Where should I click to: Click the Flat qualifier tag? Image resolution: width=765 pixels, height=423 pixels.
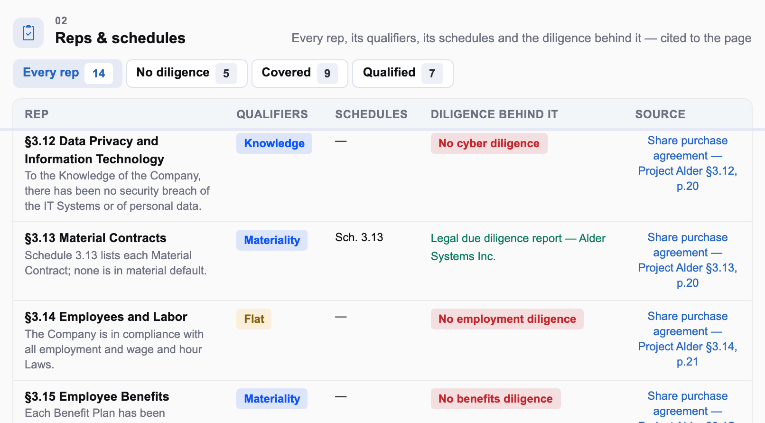coord(254,319)
